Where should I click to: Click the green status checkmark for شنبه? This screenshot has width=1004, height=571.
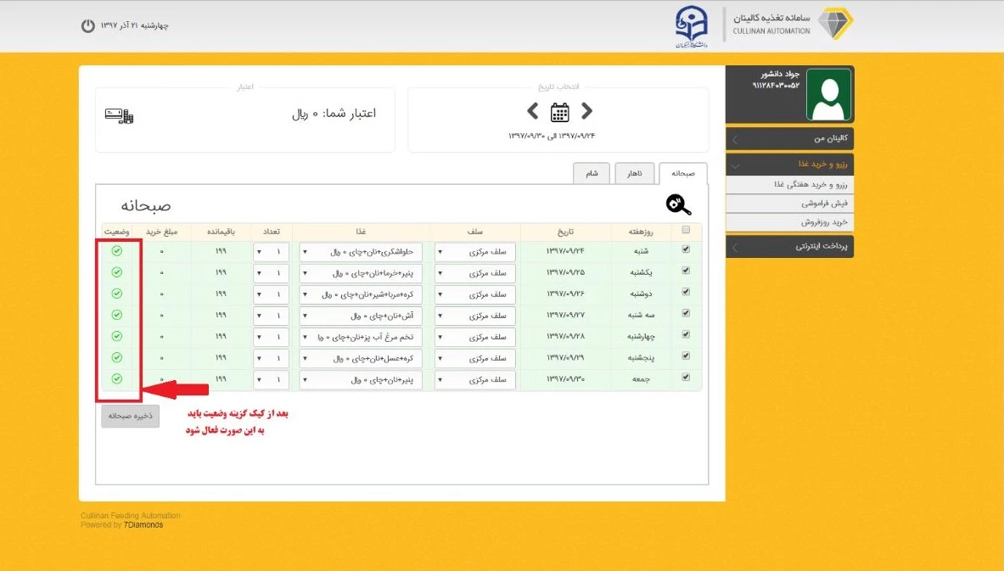coord(117,250)
